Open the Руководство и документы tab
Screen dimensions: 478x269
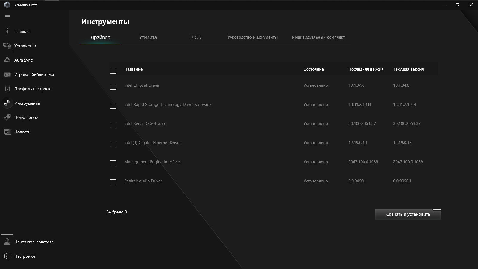[252, 37]
